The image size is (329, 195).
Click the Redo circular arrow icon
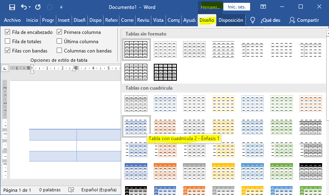(x=38, y=7)
